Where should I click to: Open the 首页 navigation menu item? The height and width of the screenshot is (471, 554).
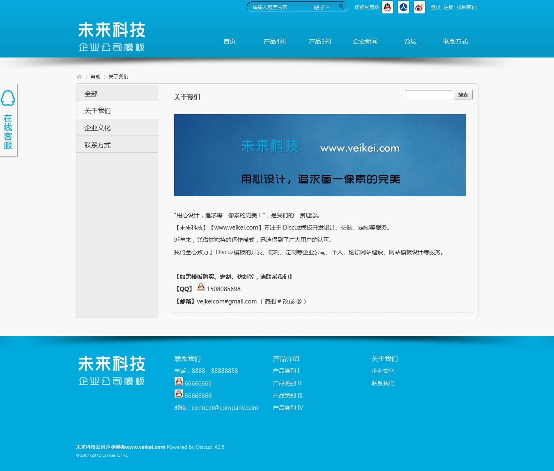click(x=229, y=41)
